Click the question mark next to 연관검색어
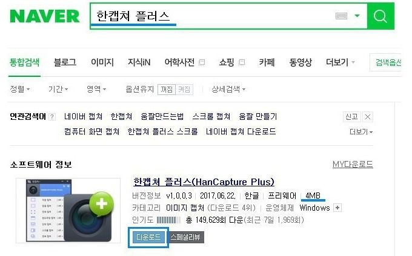This screenshot has height=256, width=412. point(52,117)
